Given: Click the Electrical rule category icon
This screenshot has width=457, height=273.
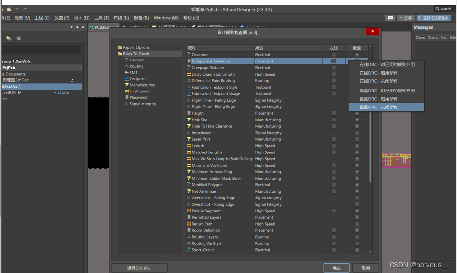Looking at the screenshot, I should (x=127, y=60).
